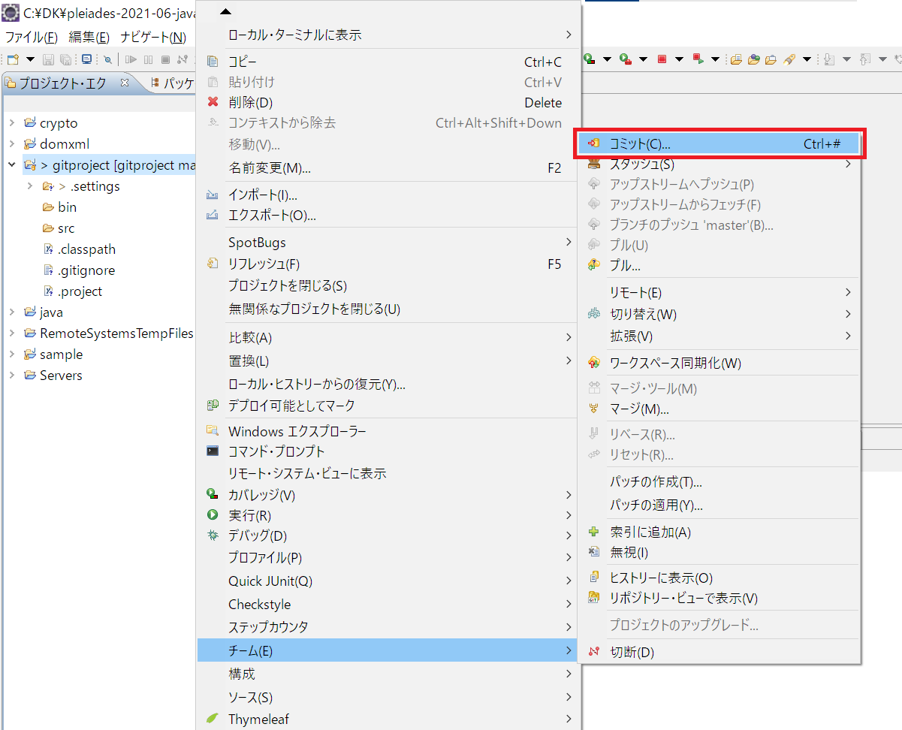Open dropdown arrow next to Search flashlight icon
The width and height of the screenshot is (902, 730).
807,59
